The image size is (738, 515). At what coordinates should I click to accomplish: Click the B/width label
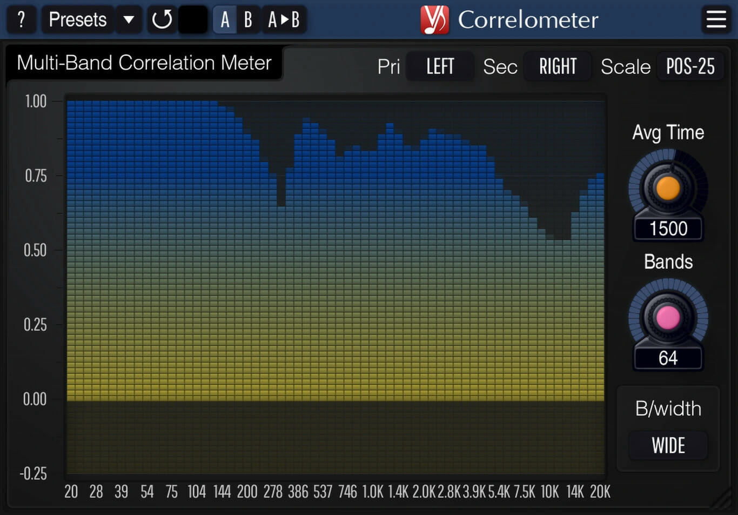click(x=668, y=409)
